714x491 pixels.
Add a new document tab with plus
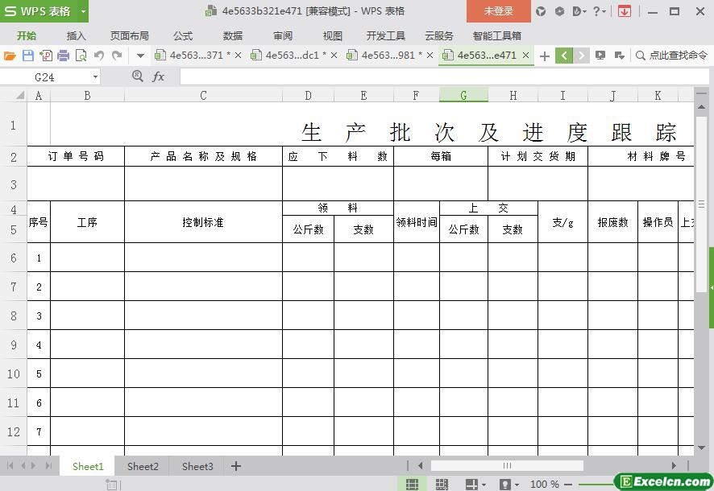(545, 56)
